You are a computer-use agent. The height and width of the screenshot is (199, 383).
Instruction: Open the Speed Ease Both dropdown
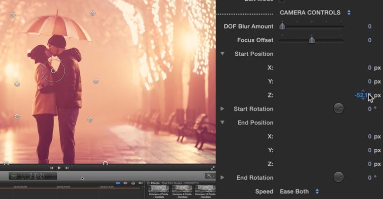299,192
